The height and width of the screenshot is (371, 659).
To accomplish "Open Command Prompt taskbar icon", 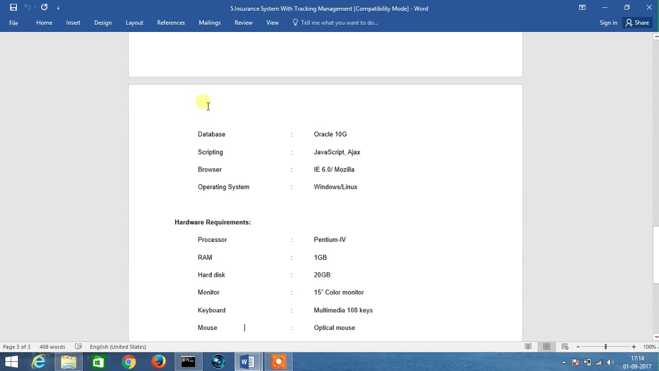I will [188, 362].
